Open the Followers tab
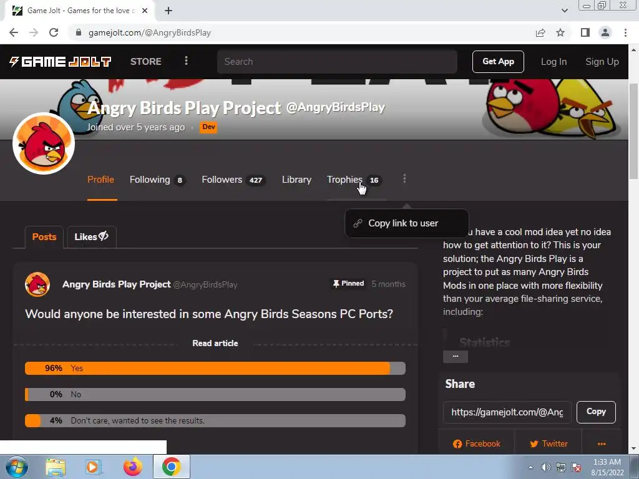Viewport: 639px width, 479px height. point(233,180)
